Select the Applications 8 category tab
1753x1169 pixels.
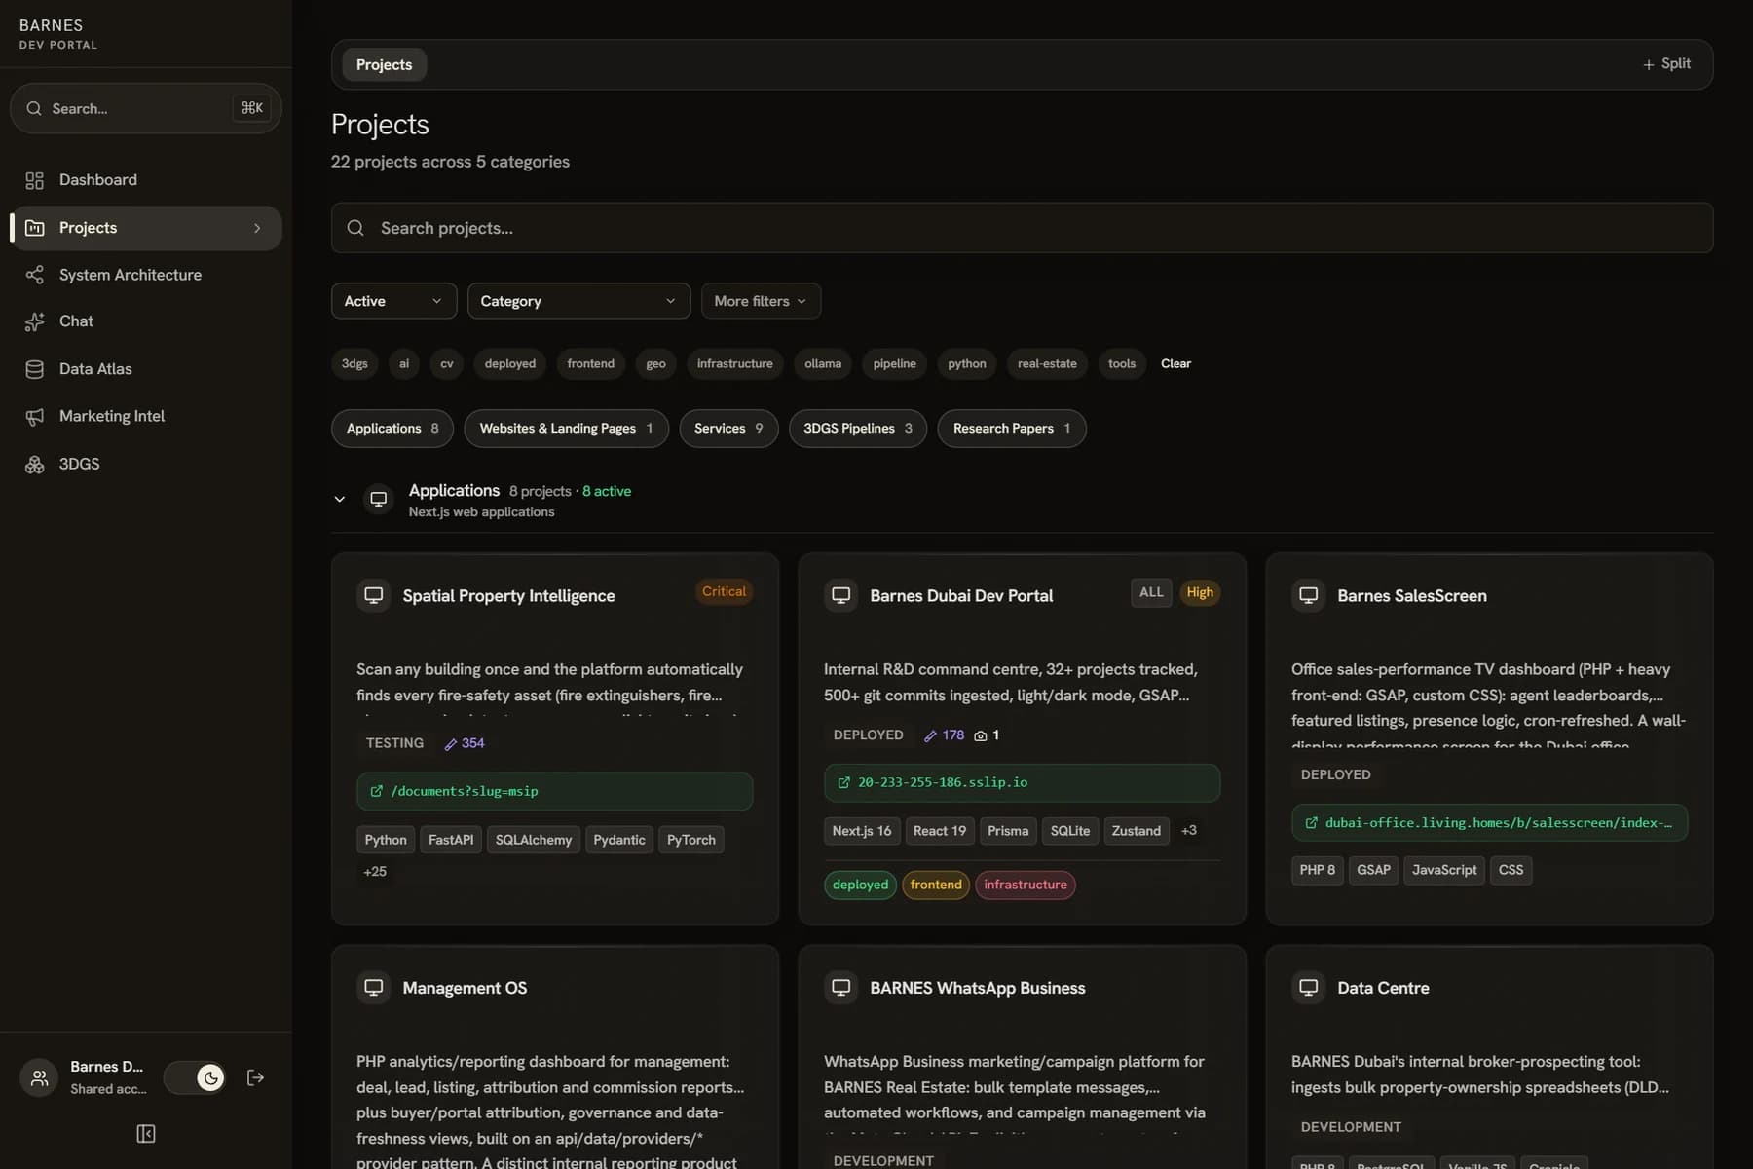(x=392, y=429)
